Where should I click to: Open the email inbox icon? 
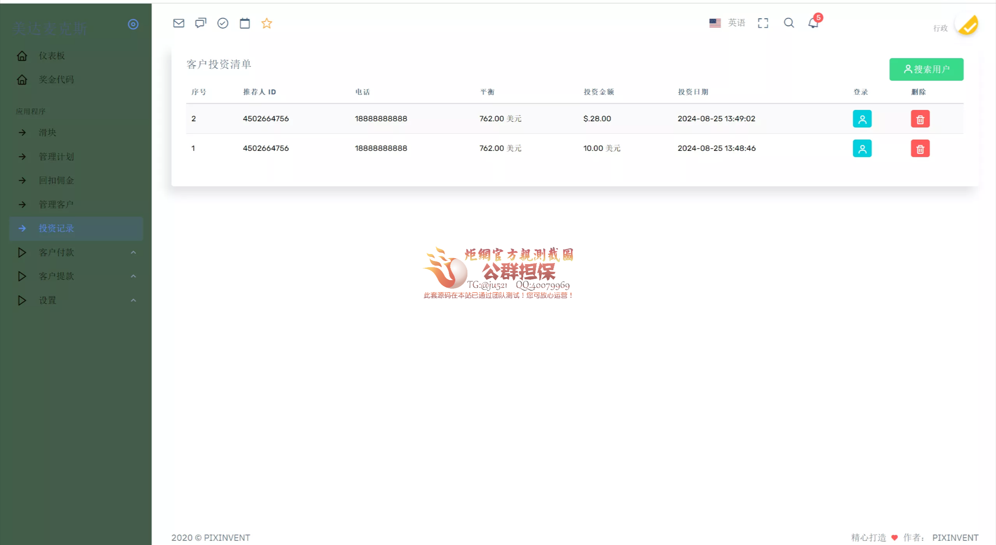(178, 23)
